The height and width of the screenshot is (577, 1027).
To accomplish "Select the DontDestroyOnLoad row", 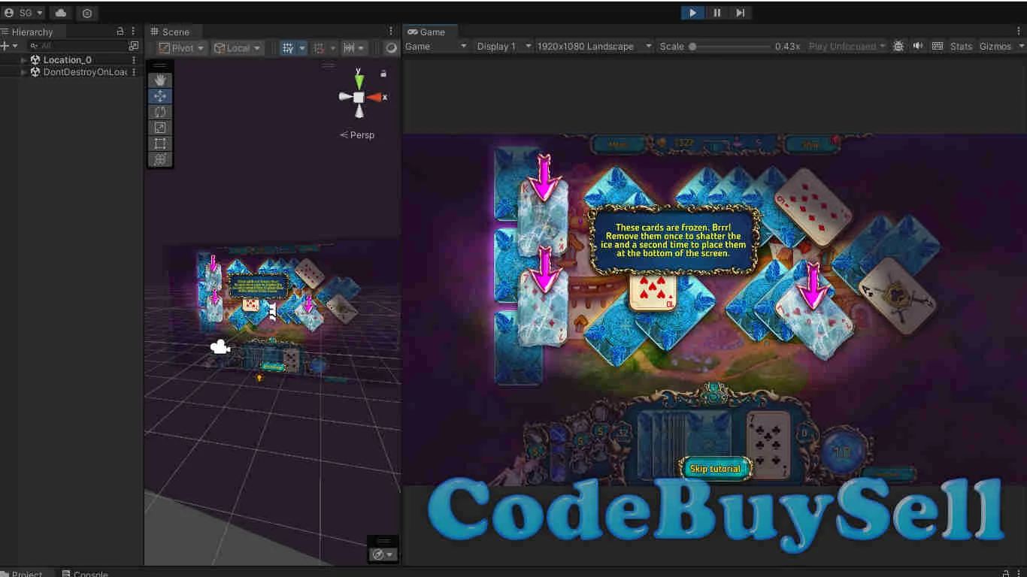I will pyautogui.click(x=71, y=73).
